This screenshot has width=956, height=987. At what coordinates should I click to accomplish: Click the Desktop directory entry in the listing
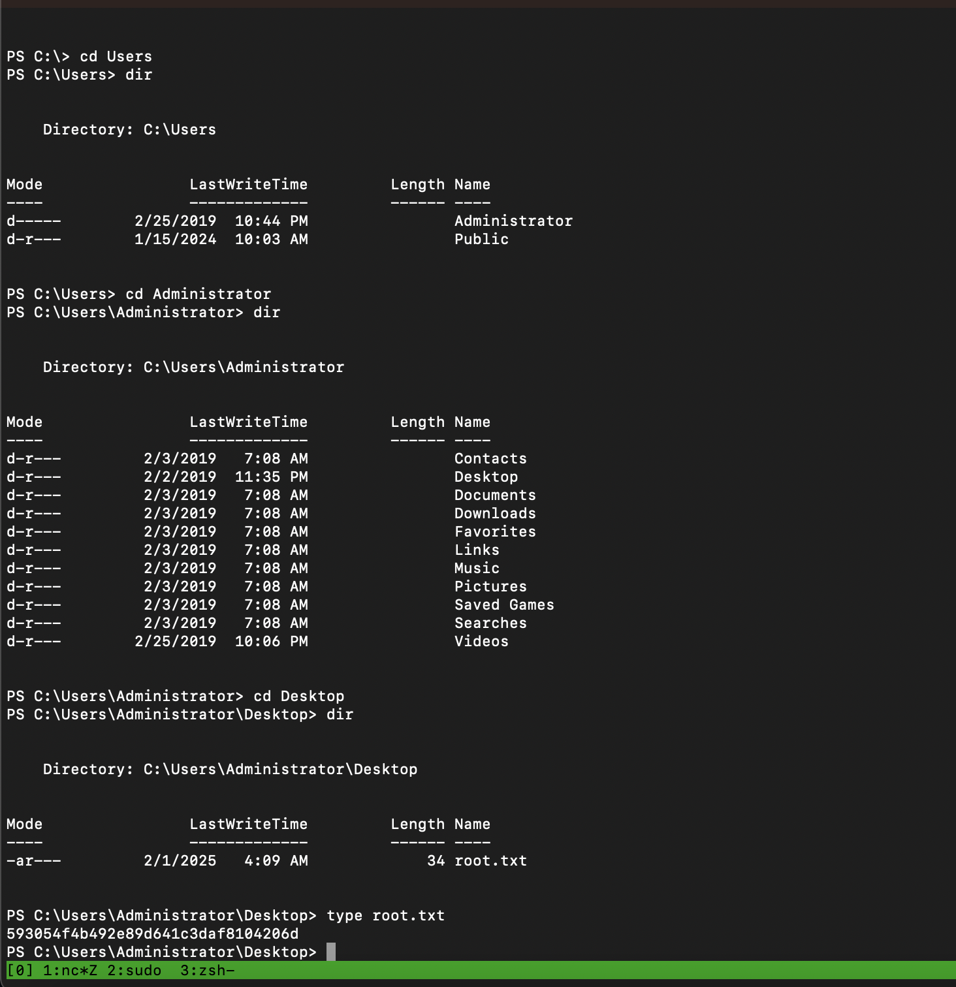pyautogui.click(x=486, y=477)
